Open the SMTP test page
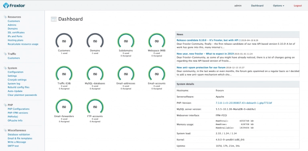The image size is (308, 151). [13, 146]
